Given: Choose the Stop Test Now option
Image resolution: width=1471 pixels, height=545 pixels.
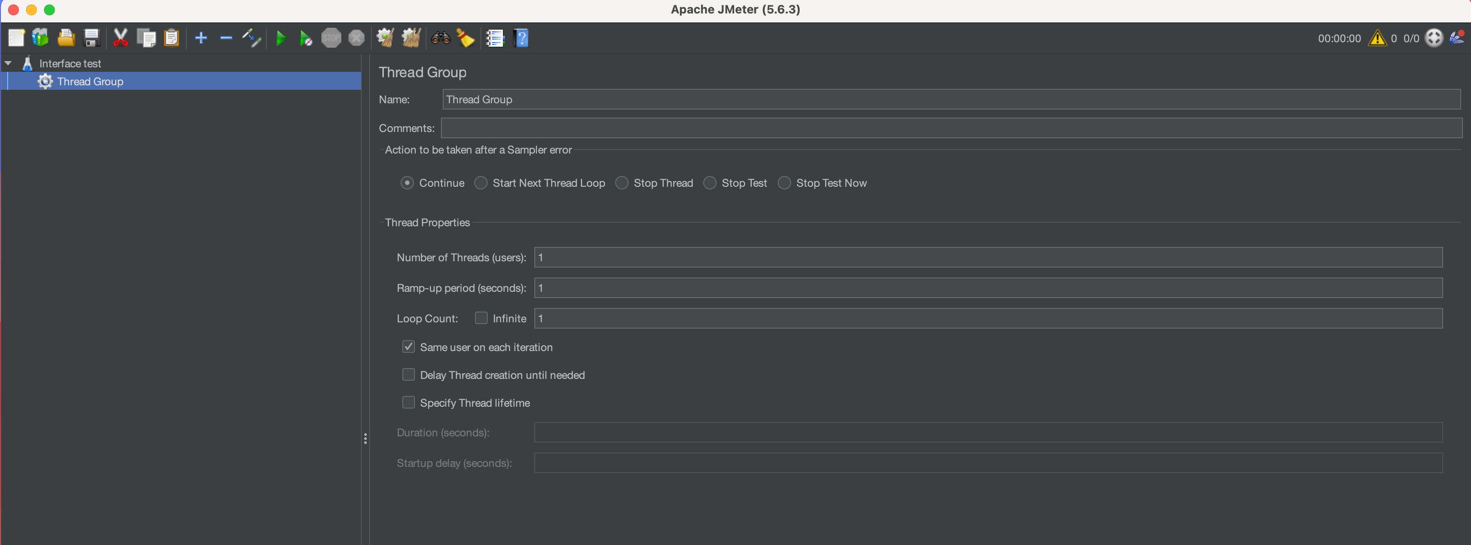Looking at the screenshot, I should coord(784,183).
